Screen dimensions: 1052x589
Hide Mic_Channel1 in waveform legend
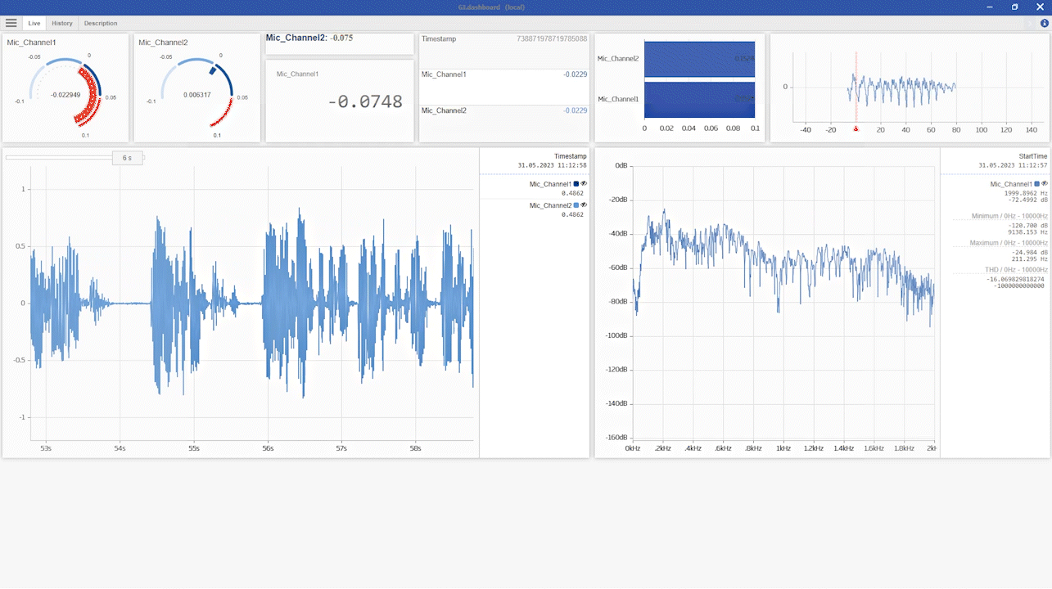tap(584, 184)
